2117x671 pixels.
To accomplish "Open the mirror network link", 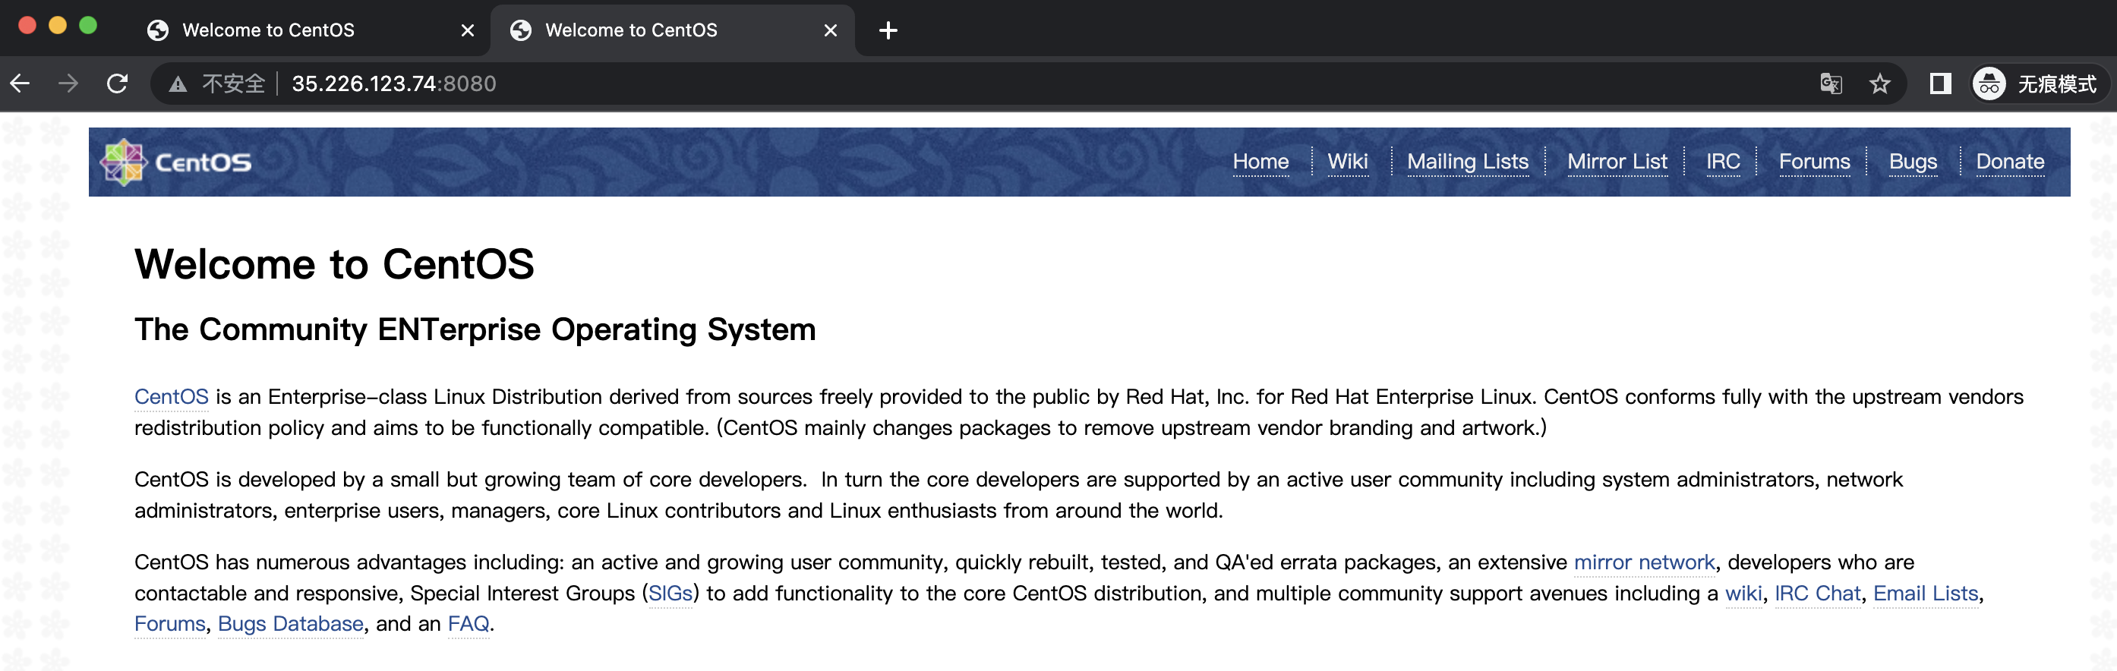I will (x=1645, y=562).
